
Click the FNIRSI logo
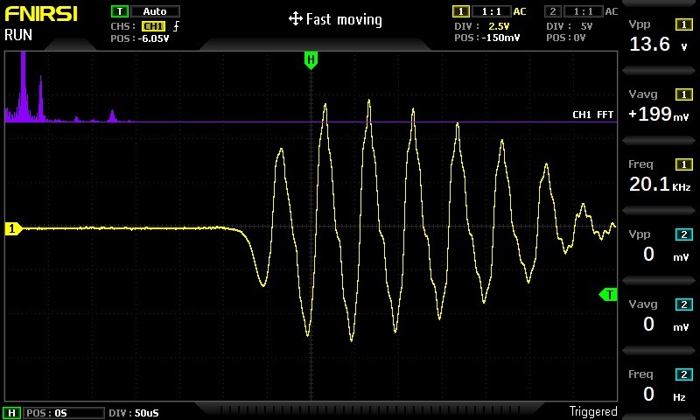pos(41,13)
